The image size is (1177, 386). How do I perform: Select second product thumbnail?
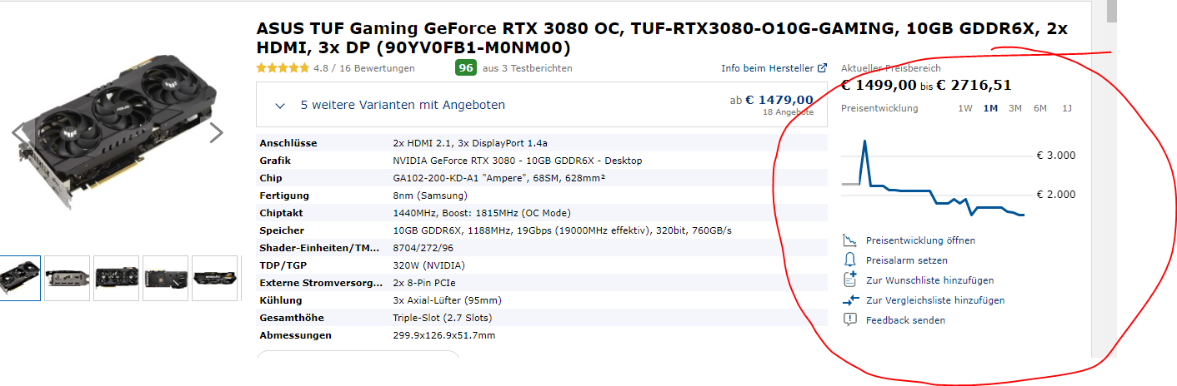(68, 279)
